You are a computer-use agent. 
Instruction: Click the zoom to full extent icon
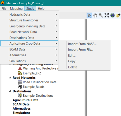point(107,15)
